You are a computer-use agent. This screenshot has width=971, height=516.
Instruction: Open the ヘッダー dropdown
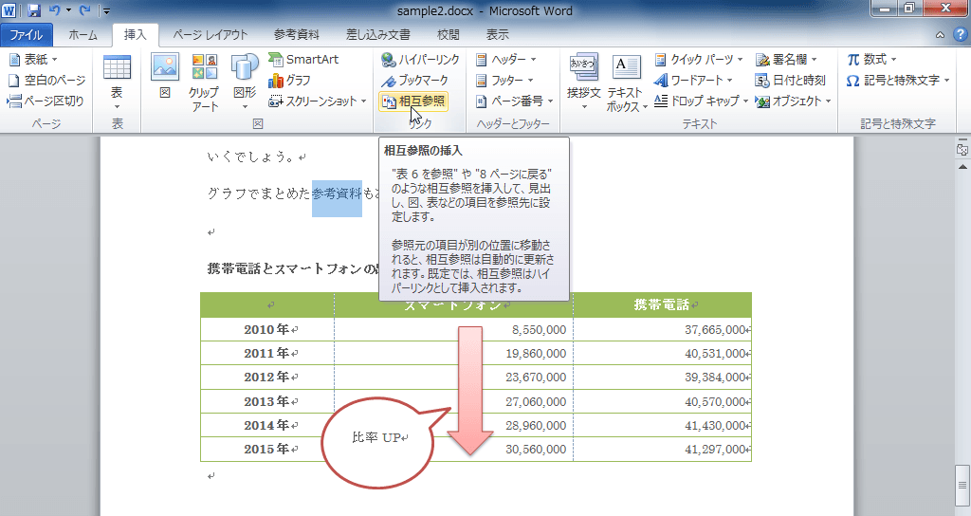pyautogui.click(x=506, y=60)
